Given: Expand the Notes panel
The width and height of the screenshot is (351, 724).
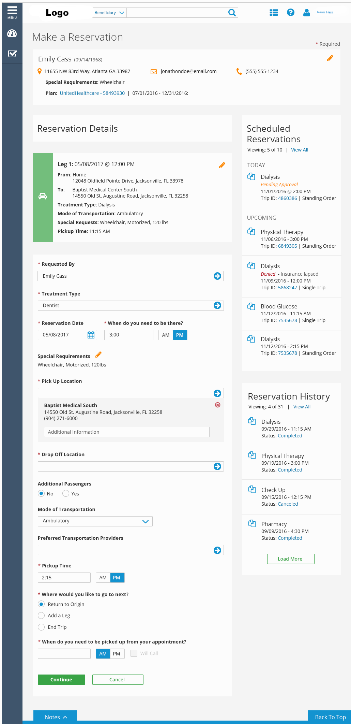Looking at the screenshot, I should 55,717.
